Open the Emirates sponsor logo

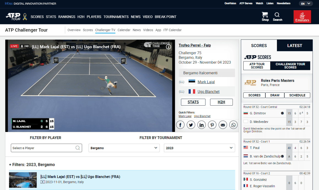pyautogui.click(x=302, y=16)
